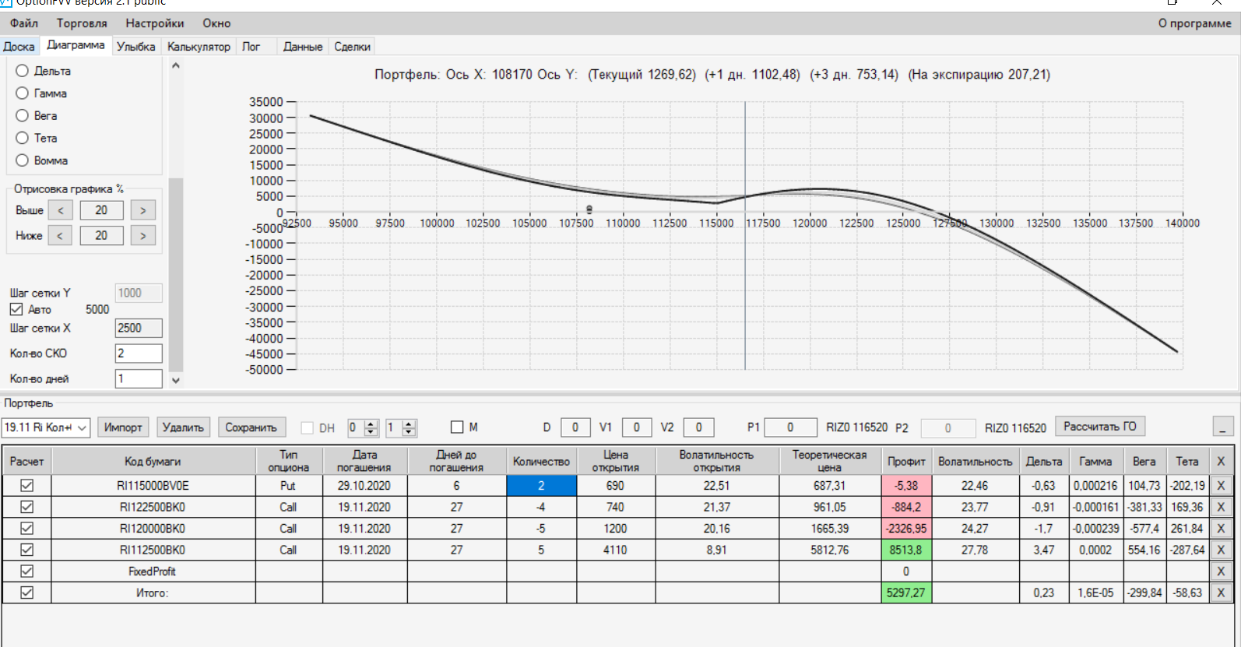The image size is (1241, 647).
Task: Uncheck Расчет for RI122500BK0 row
Action: (x=27, y=507)
